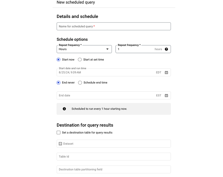
Task: Click into the End date field
Action: [x=105, y=96]
